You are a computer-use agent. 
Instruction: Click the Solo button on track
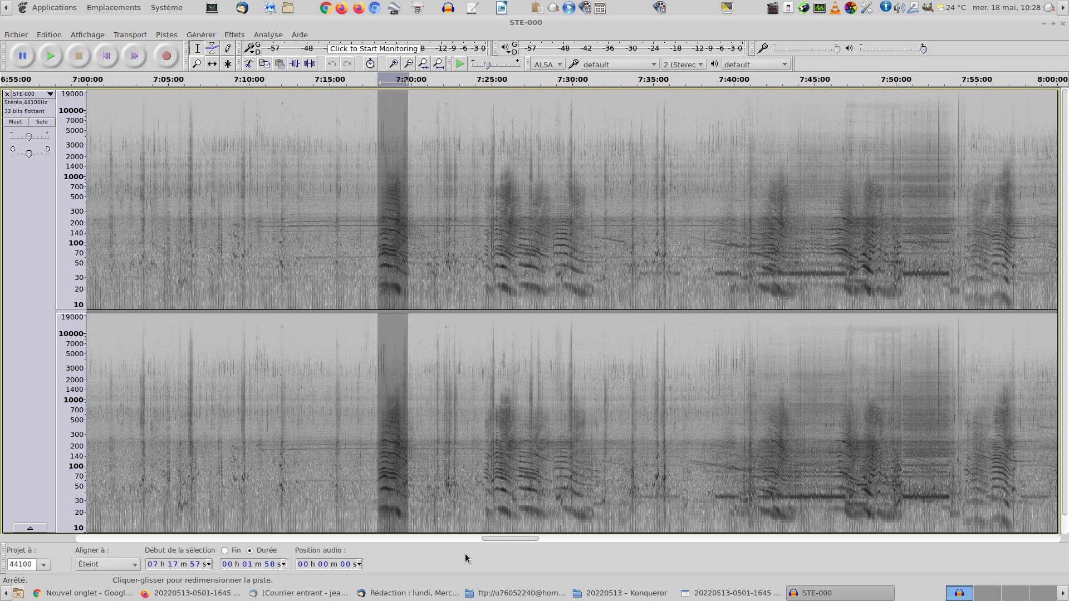pos(42,122)
